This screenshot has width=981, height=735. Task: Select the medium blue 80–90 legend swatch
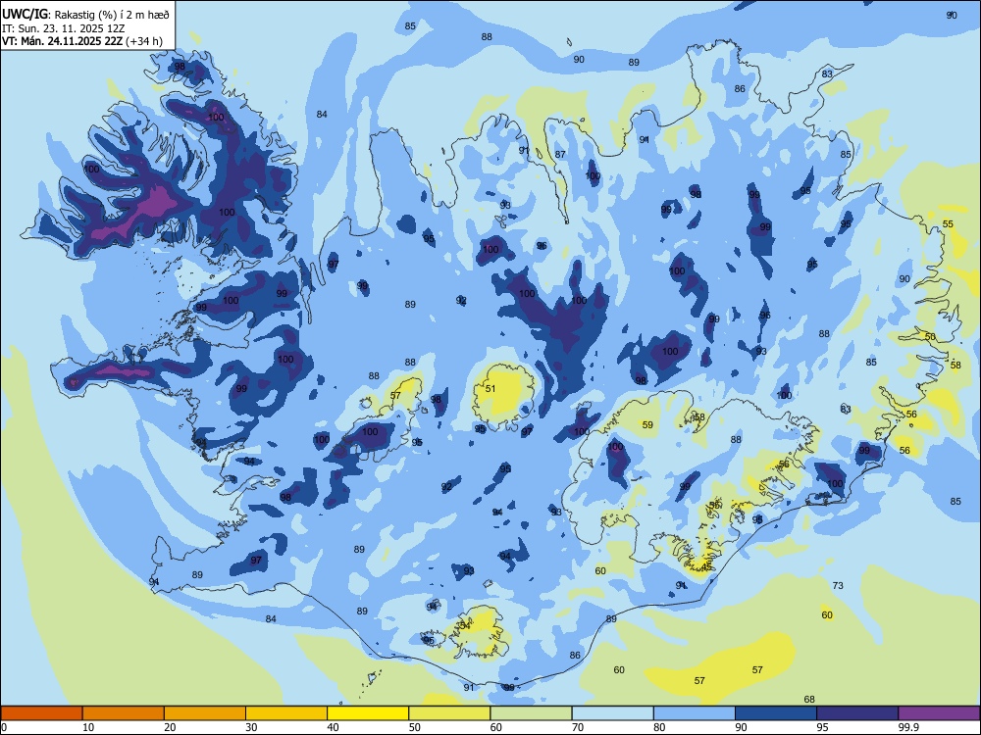695,713
